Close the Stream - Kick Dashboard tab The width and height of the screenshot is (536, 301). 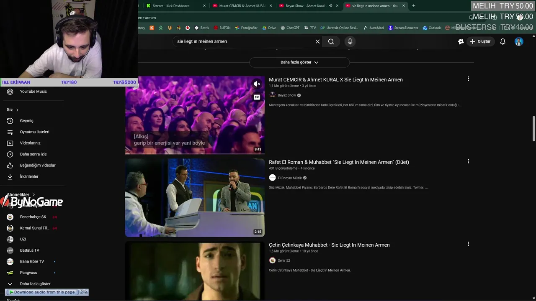[204, 6]
